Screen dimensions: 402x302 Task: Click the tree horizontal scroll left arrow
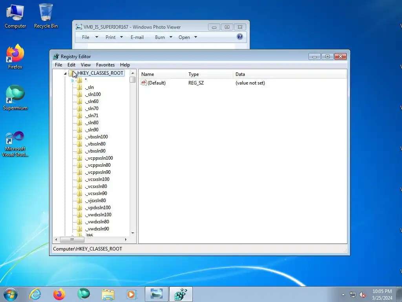(x=56, y=239)
